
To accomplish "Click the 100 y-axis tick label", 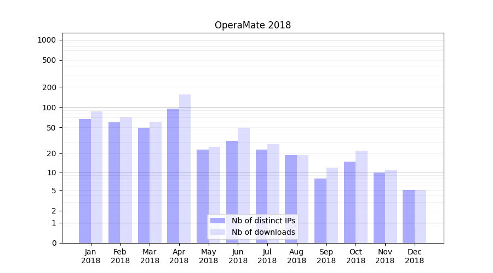I will (49, 108).
